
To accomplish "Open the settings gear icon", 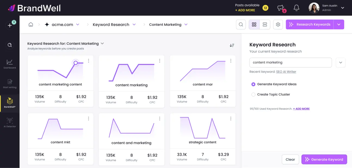I will pyautogui.click(x=278, y=24).
